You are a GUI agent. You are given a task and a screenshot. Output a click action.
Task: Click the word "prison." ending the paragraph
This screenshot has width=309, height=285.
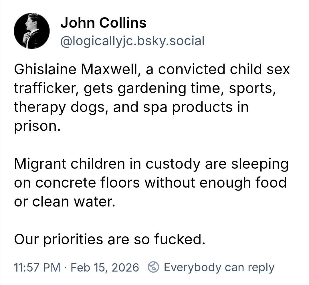[x=37, y=126]
